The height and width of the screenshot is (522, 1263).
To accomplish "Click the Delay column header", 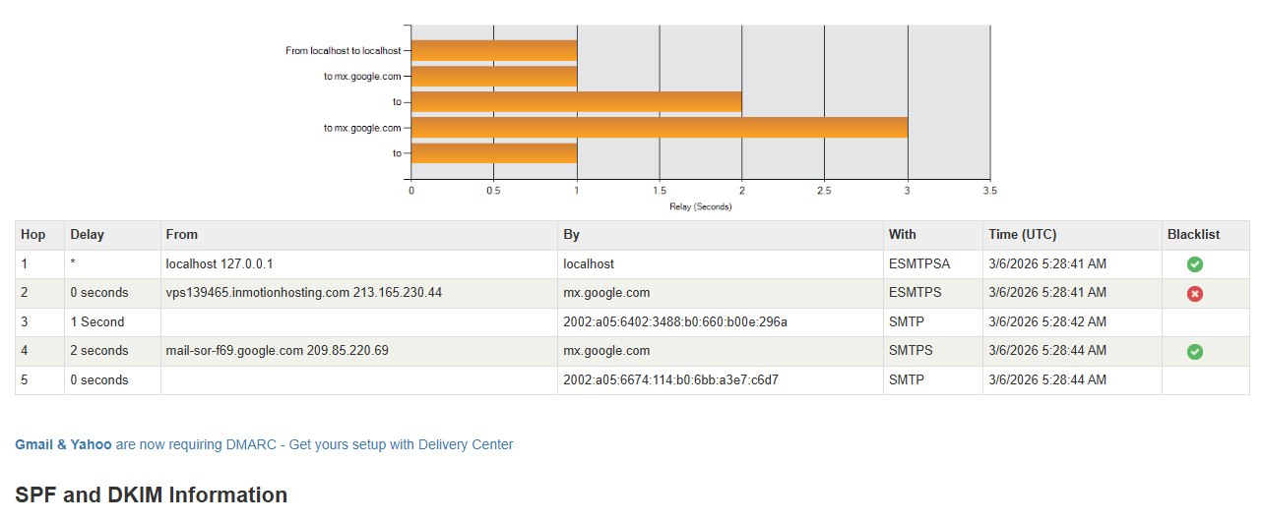I will (87, 235).
